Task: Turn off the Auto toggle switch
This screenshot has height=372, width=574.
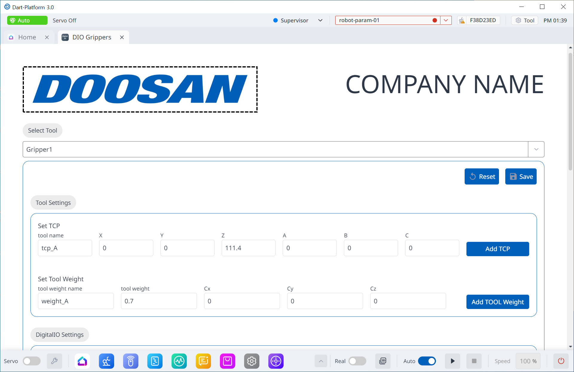Action: 427,361
